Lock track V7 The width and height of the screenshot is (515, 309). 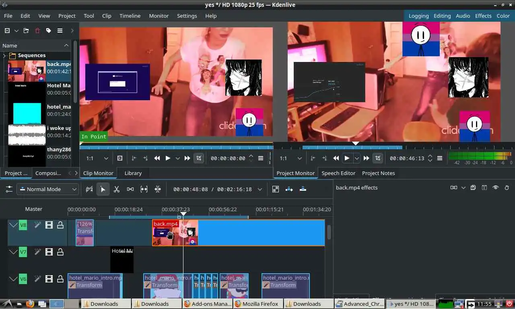pyautogui.click(x=60, y=252)
